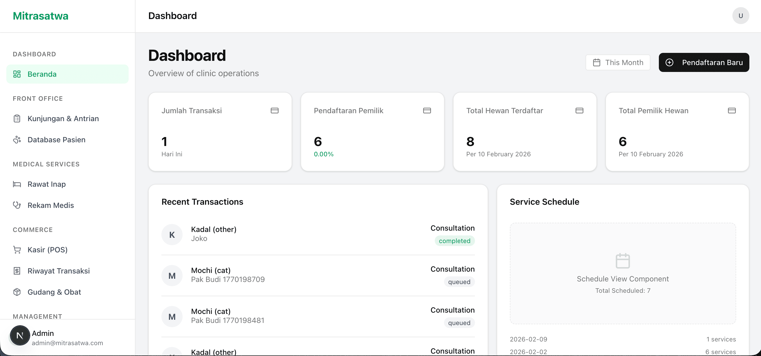Open the user avatar in top-right corner
The height and width of the screenshot is (356, 761).
[741, 16]
